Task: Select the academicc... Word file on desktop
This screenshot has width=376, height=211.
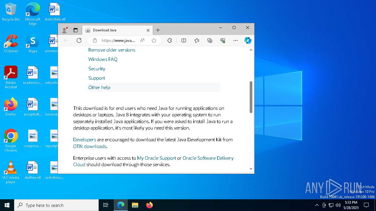Action: [33, 76]
